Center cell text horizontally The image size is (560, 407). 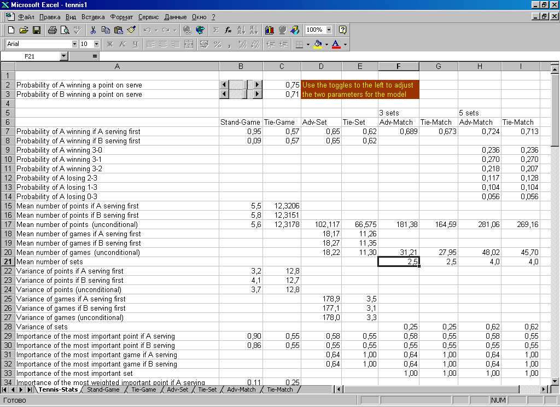point(163,44)
